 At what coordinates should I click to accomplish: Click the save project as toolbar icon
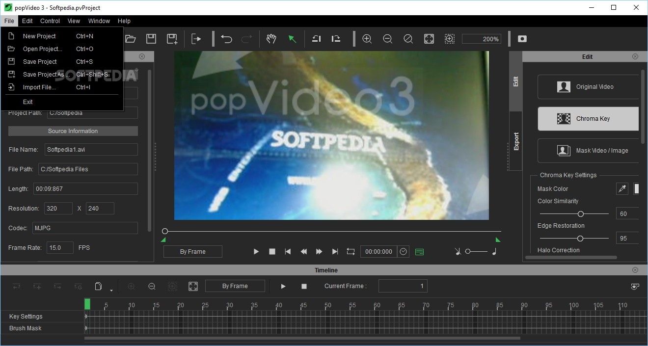[x=172, y=39]
